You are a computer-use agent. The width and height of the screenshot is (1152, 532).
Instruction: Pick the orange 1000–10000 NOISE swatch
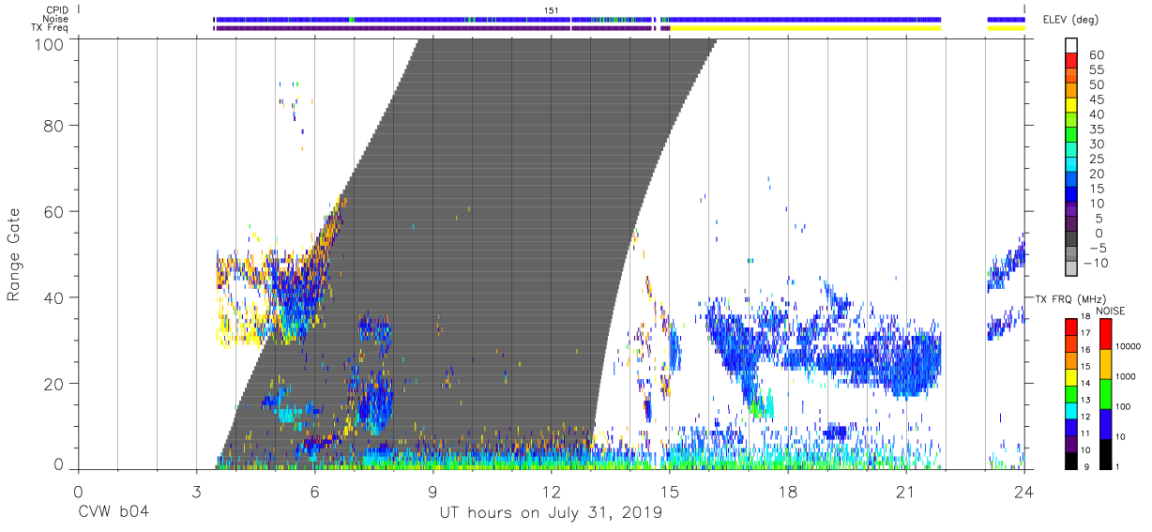pyautogui.click(x=1105, y=363)
